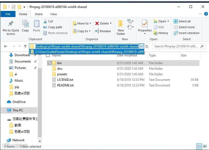
Task: Click the search magnifier icon
Action: tap(202, 46)
